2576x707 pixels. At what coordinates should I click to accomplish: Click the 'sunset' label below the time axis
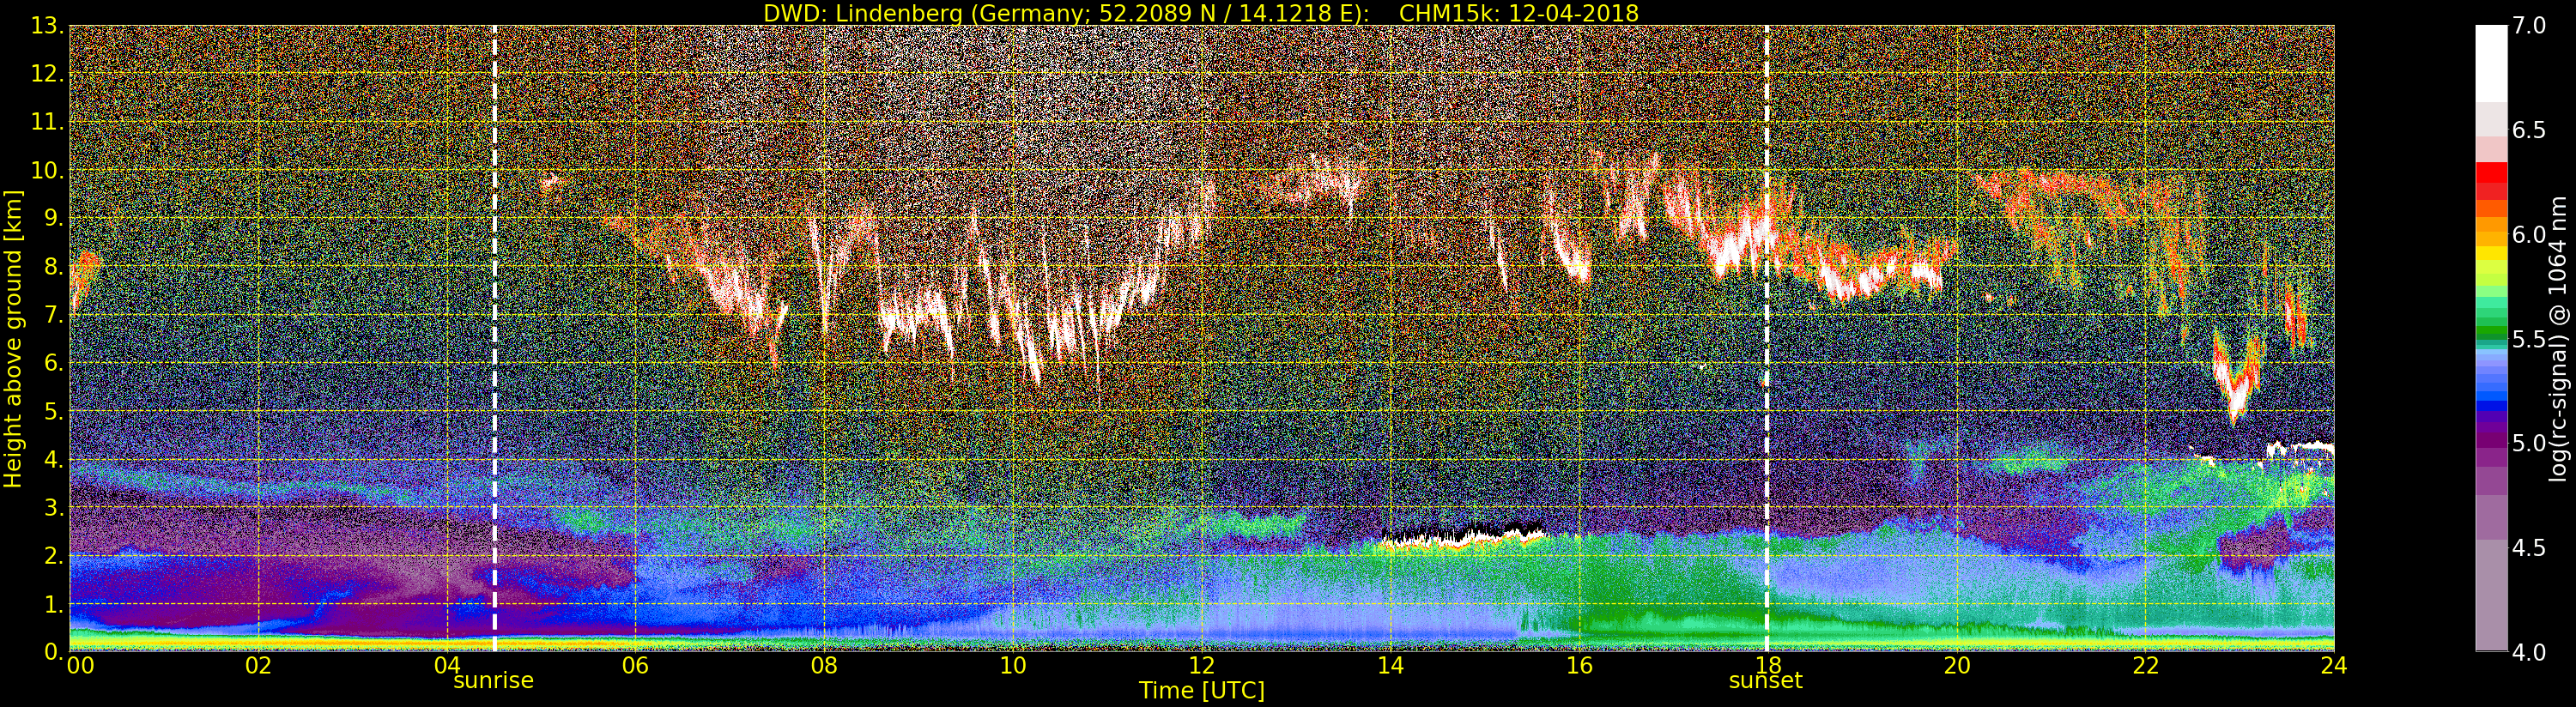(1766, 681)
